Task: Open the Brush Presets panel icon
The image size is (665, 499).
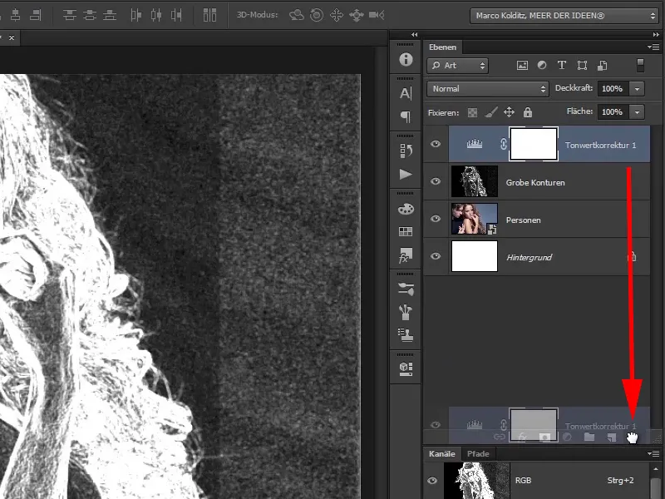Action: pyautogui.click(x=406, y=312)
